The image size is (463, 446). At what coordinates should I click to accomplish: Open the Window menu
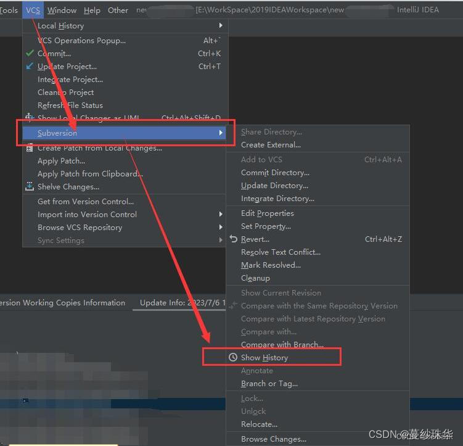62,10
